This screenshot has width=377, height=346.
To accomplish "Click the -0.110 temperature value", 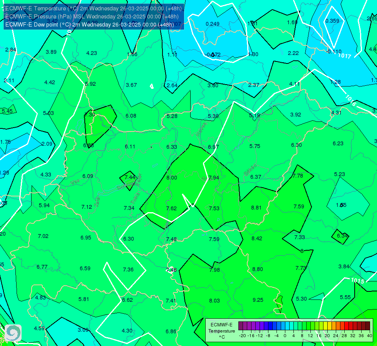I will (334, 52).
